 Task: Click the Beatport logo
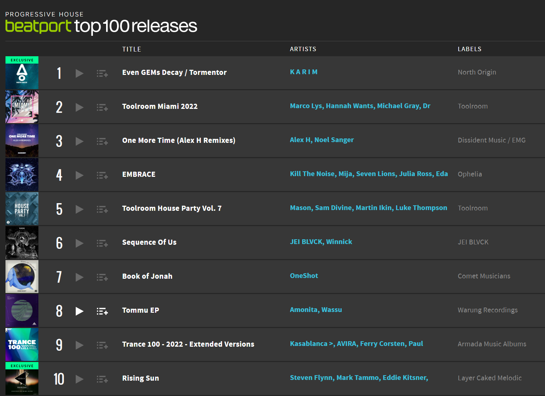pyautogui.click(x=38, y=26)
